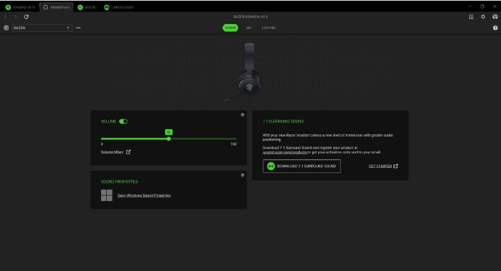
Task: Switch to the Synapse Beta tab
Action: tap(20, 7)
